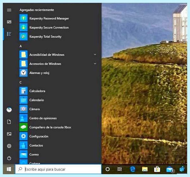The height and width of the screenshot is (177, 190).
Task: Click the Power button icon
Action: pyautogui.click(x=9, y=158)
